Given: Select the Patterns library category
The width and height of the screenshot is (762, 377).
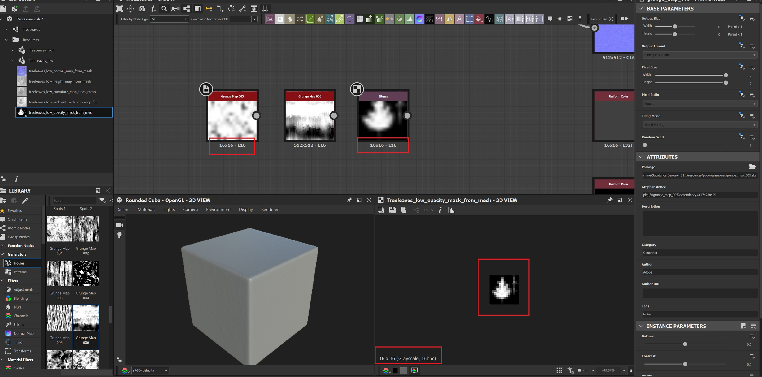Looking at the screenshot, I should click(20, 272).
